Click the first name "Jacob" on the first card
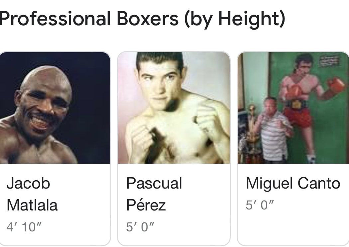The width and height of the screenshot is (349, 247). tap(28, 184)
